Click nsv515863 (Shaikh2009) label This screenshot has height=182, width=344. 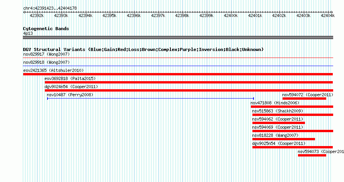[x=278, y=111]
